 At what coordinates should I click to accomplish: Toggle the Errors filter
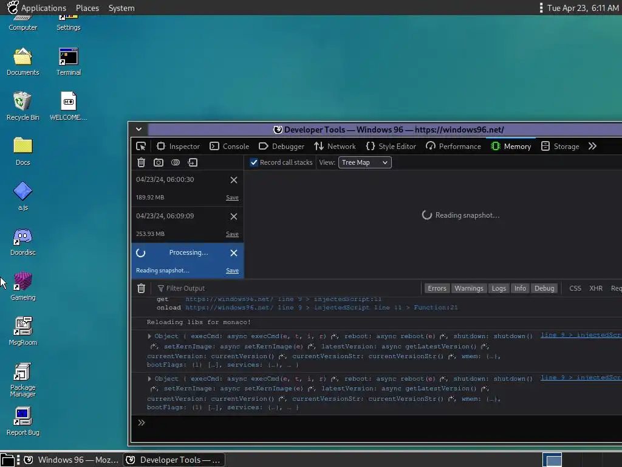tap(437, 288)
